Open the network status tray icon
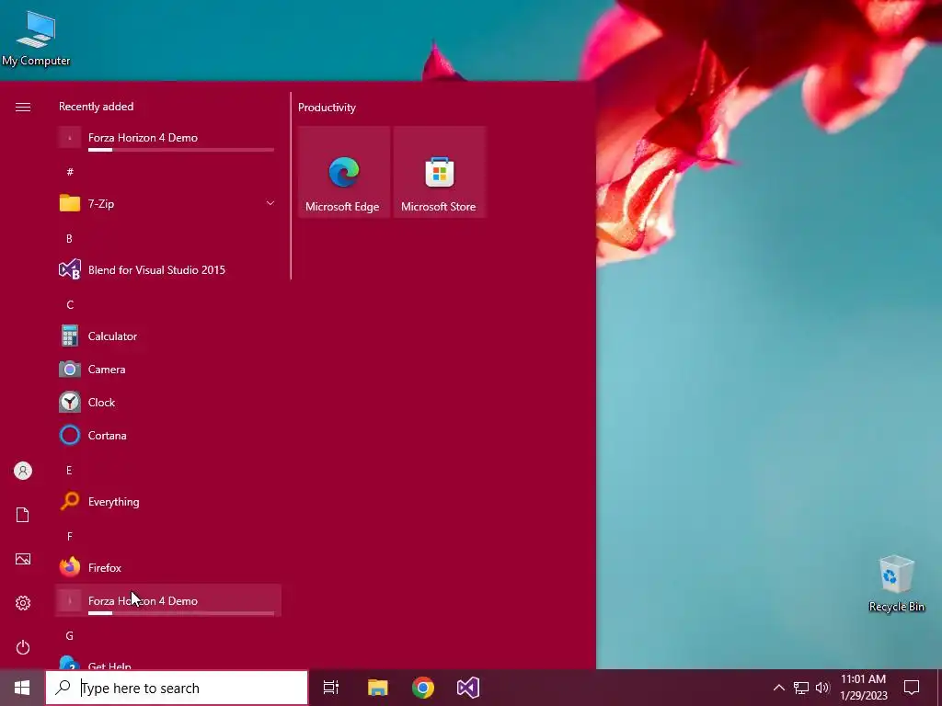Image resolution: width=942 pixels, height=706 pixels. [801, 688]
